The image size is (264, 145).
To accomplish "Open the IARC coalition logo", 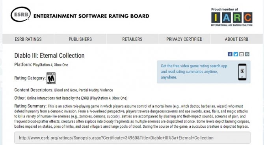I will pos(232,17).
